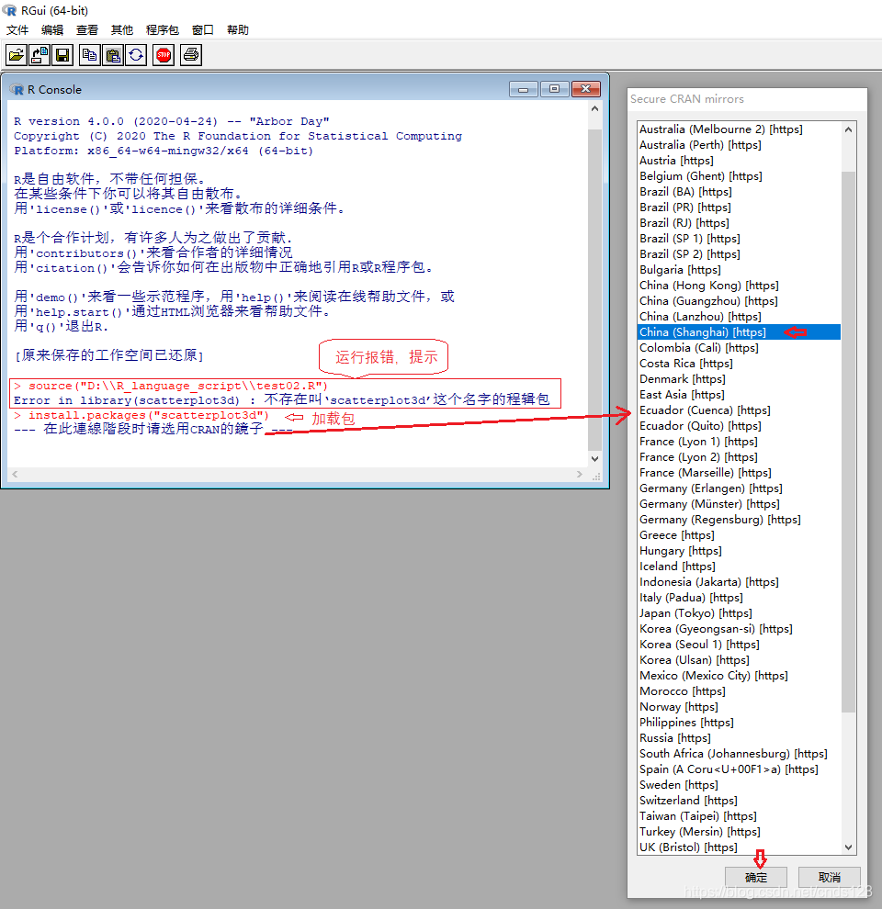Click down arrow of CRAN mirrors list scrollbar
Viewport: 882px width, 909px height.
click(x=848, y=847)
